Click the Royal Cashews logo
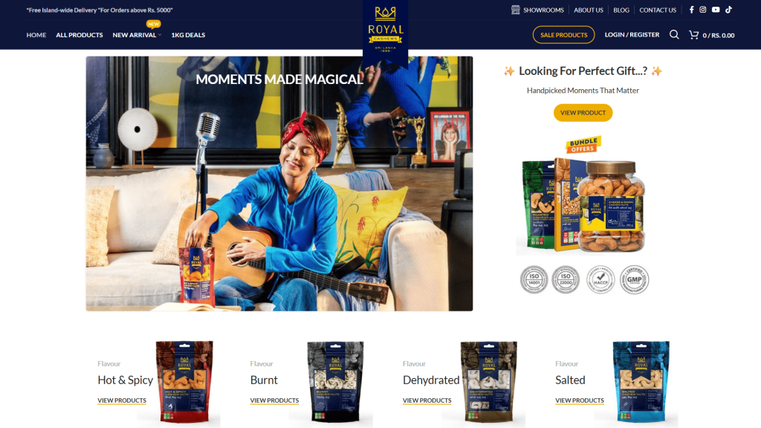Image resolution: width=761 pixels, height=428 pixels. coord(386,30)
